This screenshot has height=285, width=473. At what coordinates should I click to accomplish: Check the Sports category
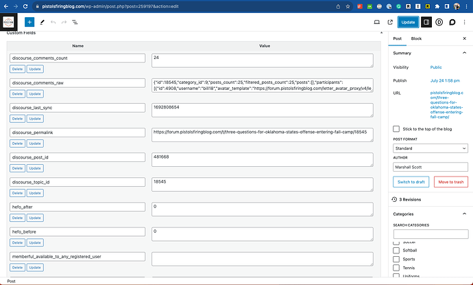(396, 259)
